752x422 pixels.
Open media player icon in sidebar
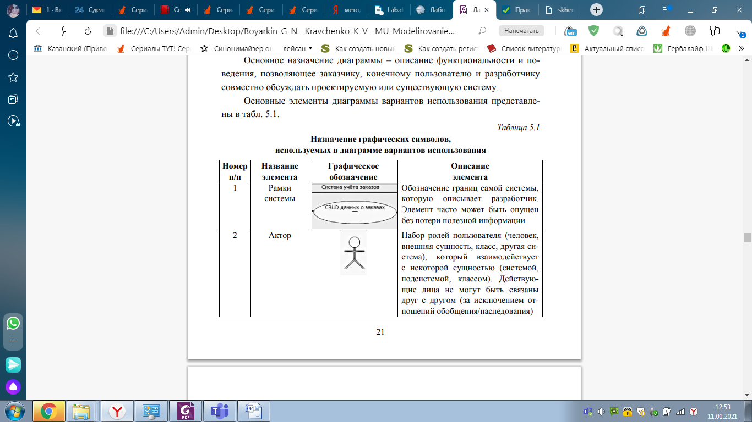tap(13, 121)
